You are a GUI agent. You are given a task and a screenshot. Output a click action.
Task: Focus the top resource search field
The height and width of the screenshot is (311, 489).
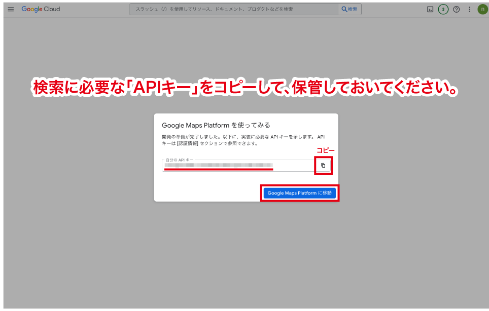coord(233,9)
